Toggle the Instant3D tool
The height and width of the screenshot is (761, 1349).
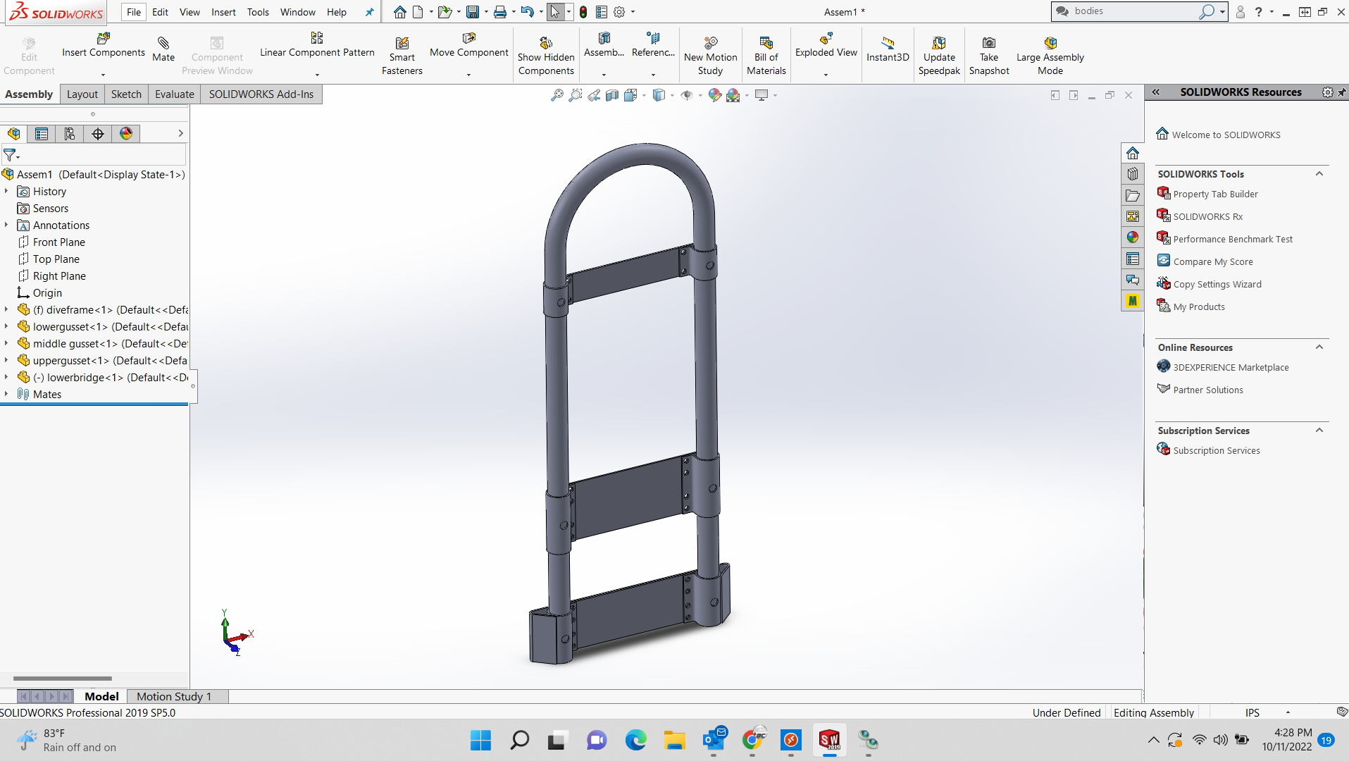[888, 49]
